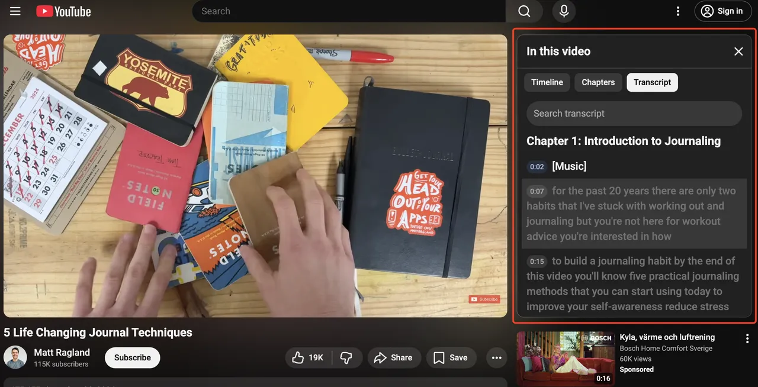Viewport: 758px width, 387px height.
Task: Dislike the video with thumbs down
Action: (347, 357)
